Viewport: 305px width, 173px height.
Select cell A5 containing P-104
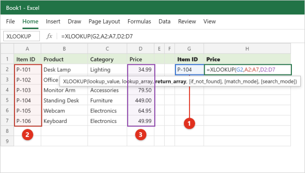[27, 100]
